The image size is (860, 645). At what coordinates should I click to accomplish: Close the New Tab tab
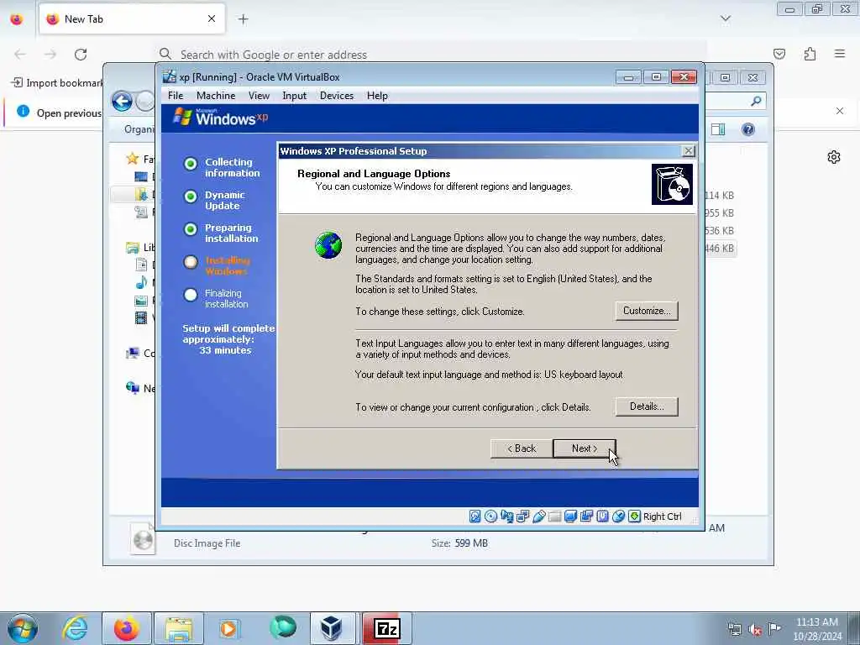click(212, 19)
